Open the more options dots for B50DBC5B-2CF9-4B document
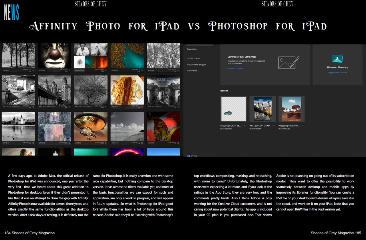The height and width of the screenshot is (240, 366). pyautogui.click(x=244, y=125)
